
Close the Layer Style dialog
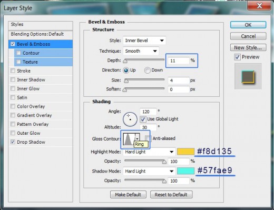point(259,6)
